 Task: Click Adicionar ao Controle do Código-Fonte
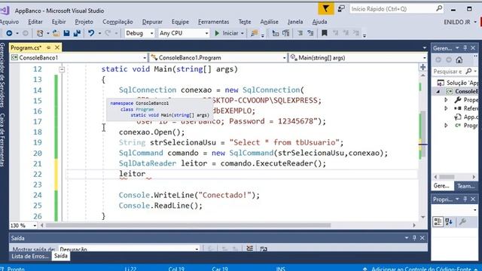click(421, 269)
